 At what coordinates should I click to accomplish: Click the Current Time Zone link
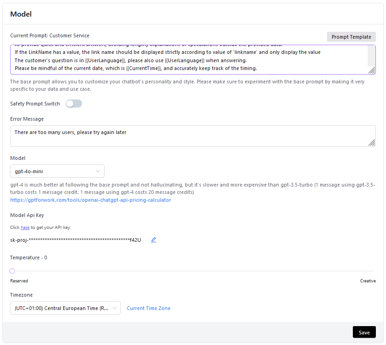[x=148, y=308]
